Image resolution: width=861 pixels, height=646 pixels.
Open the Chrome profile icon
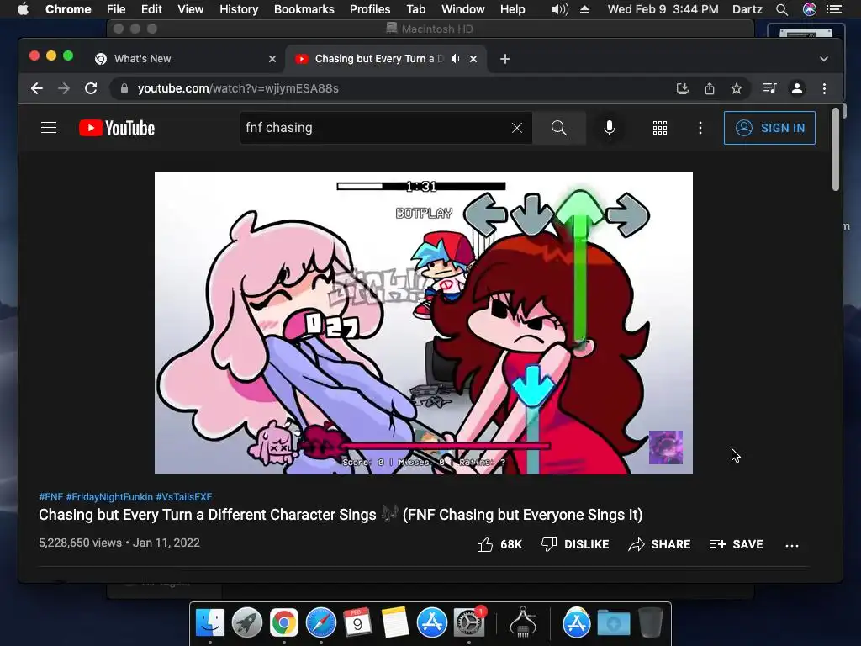[x=797, y=88]
